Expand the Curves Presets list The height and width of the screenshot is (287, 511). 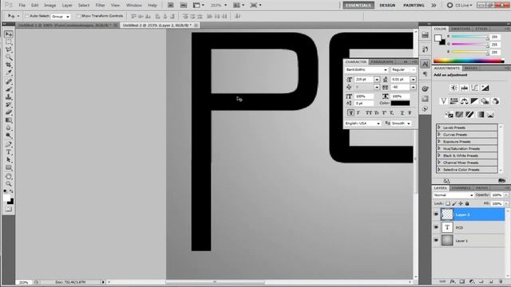(439, 135)
